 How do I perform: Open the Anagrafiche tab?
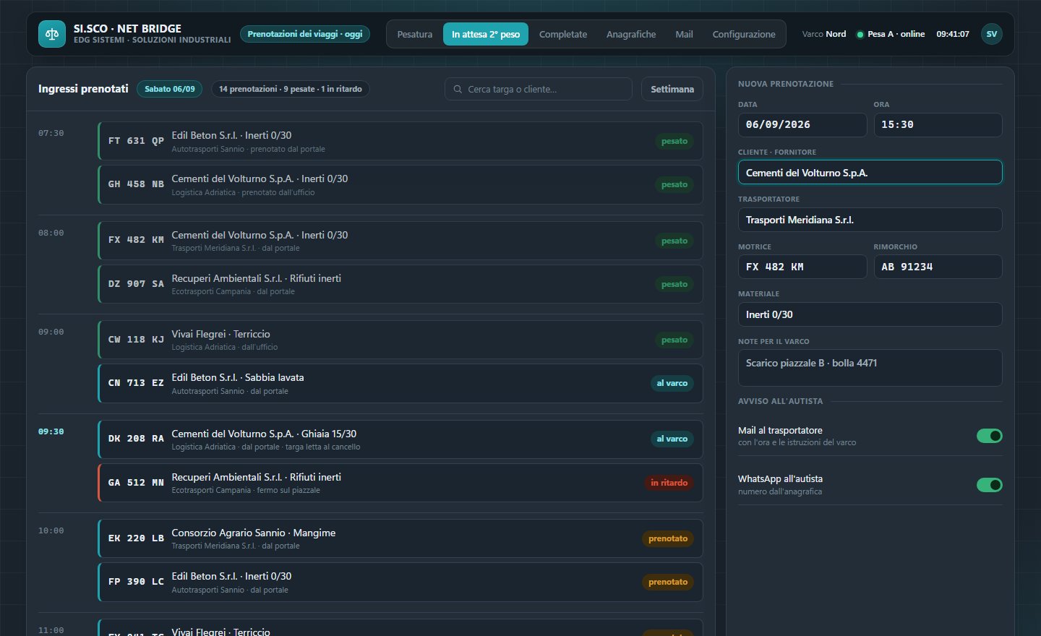[x=631, y=34]
